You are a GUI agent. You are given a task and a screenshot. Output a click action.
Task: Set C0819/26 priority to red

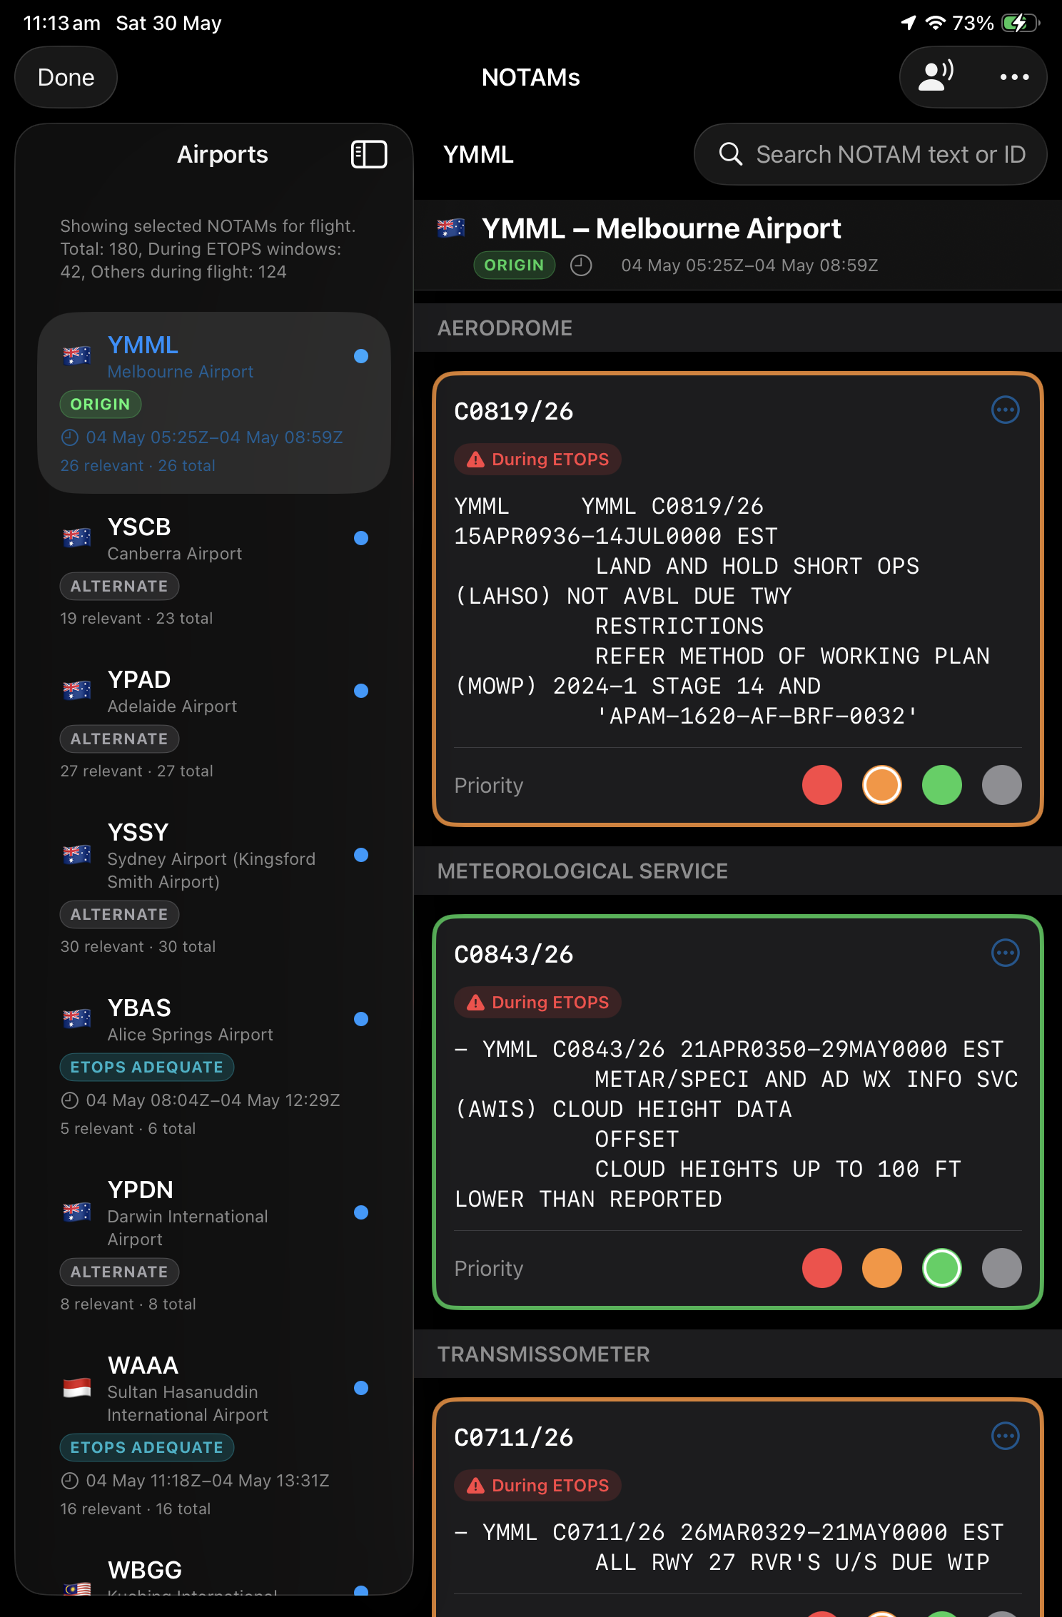(x=822, y=785)
